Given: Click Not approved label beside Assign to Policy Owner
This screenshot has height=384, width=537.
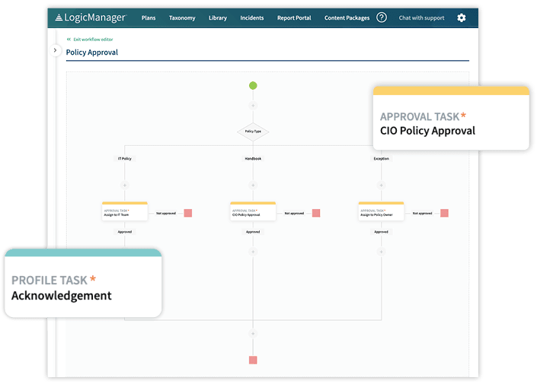Looking at the screenshot, I should tap(422, 214).
